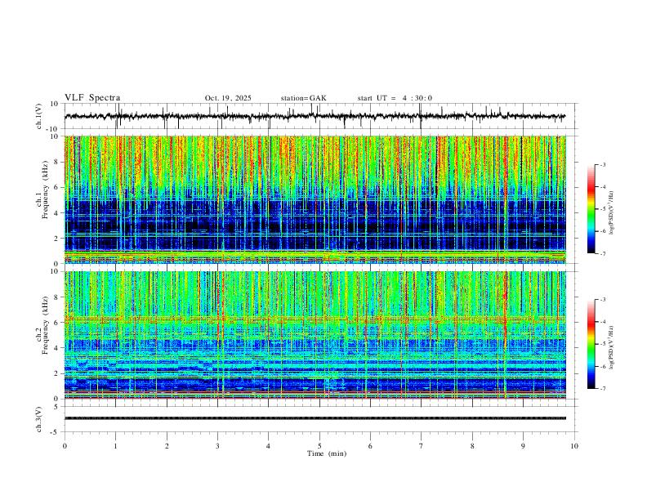The image size is (647, 500).
Task: Click the upper colorbar '-3' label
Action: pos(602,164)
